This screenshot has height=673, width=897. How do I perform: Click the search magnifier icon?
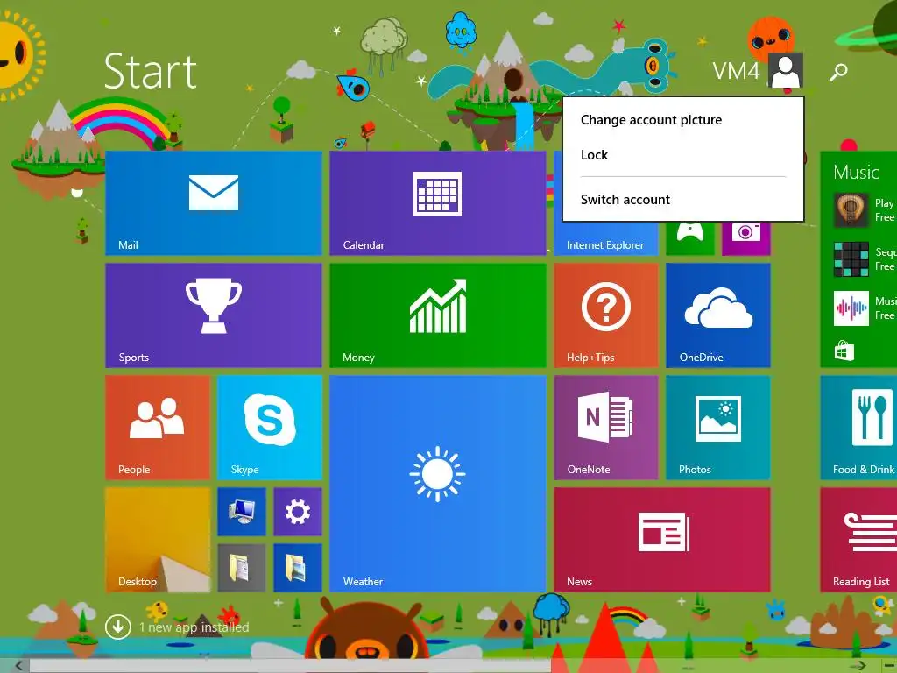[x=838, y=72]
